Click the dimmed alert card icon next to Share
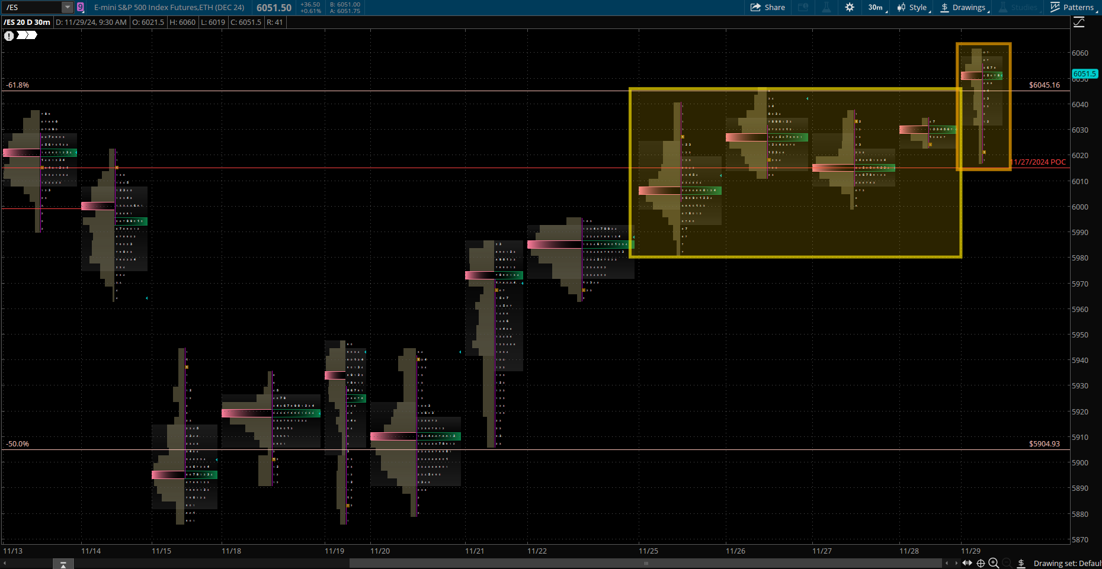 pyautogui.click(x=803, y=7)
